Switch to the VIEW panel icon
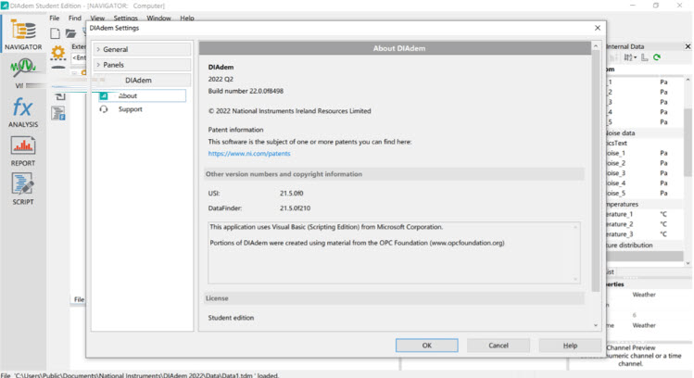The height and width of the screenshot is (378, 694). pos(22,72)
